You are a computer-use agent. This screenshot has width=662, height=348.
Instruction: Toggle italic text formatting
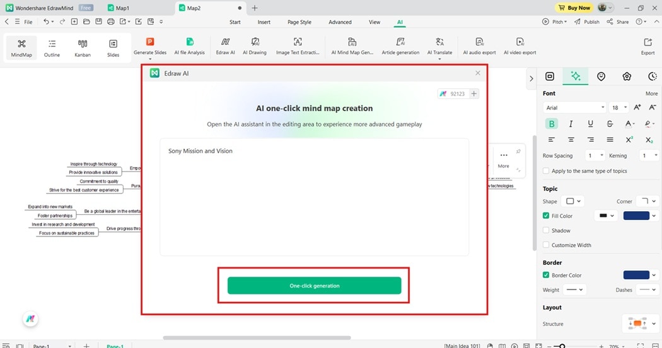coord(571,124)
